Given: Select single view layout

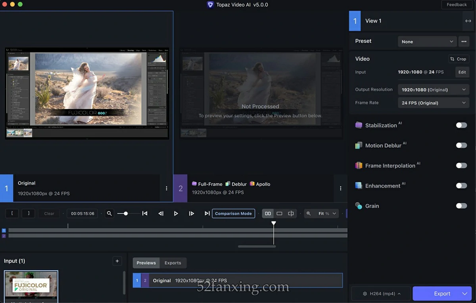Looking at the screenshot, I should (x=279, y=213).
